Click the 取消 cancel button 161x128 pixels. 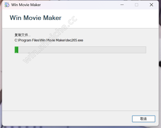[x=144, y=119]
